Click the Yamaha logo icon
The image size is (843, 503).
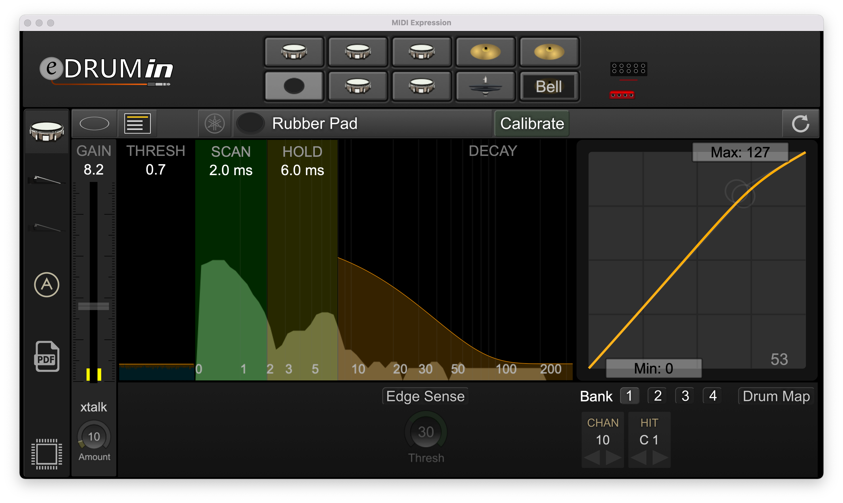tap(214, 123)
